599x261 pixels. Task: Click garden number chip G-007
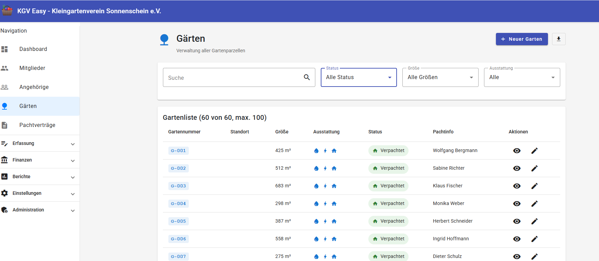(178, 257)
